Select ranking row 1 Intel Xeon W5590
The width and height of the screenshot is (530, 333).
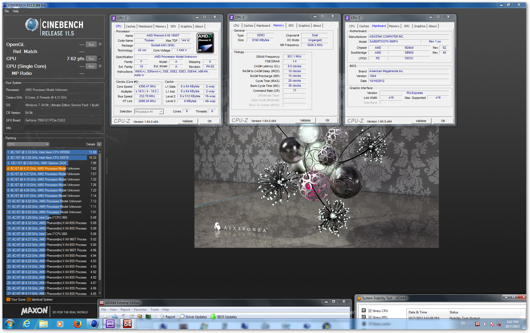(x=52, y=152)
